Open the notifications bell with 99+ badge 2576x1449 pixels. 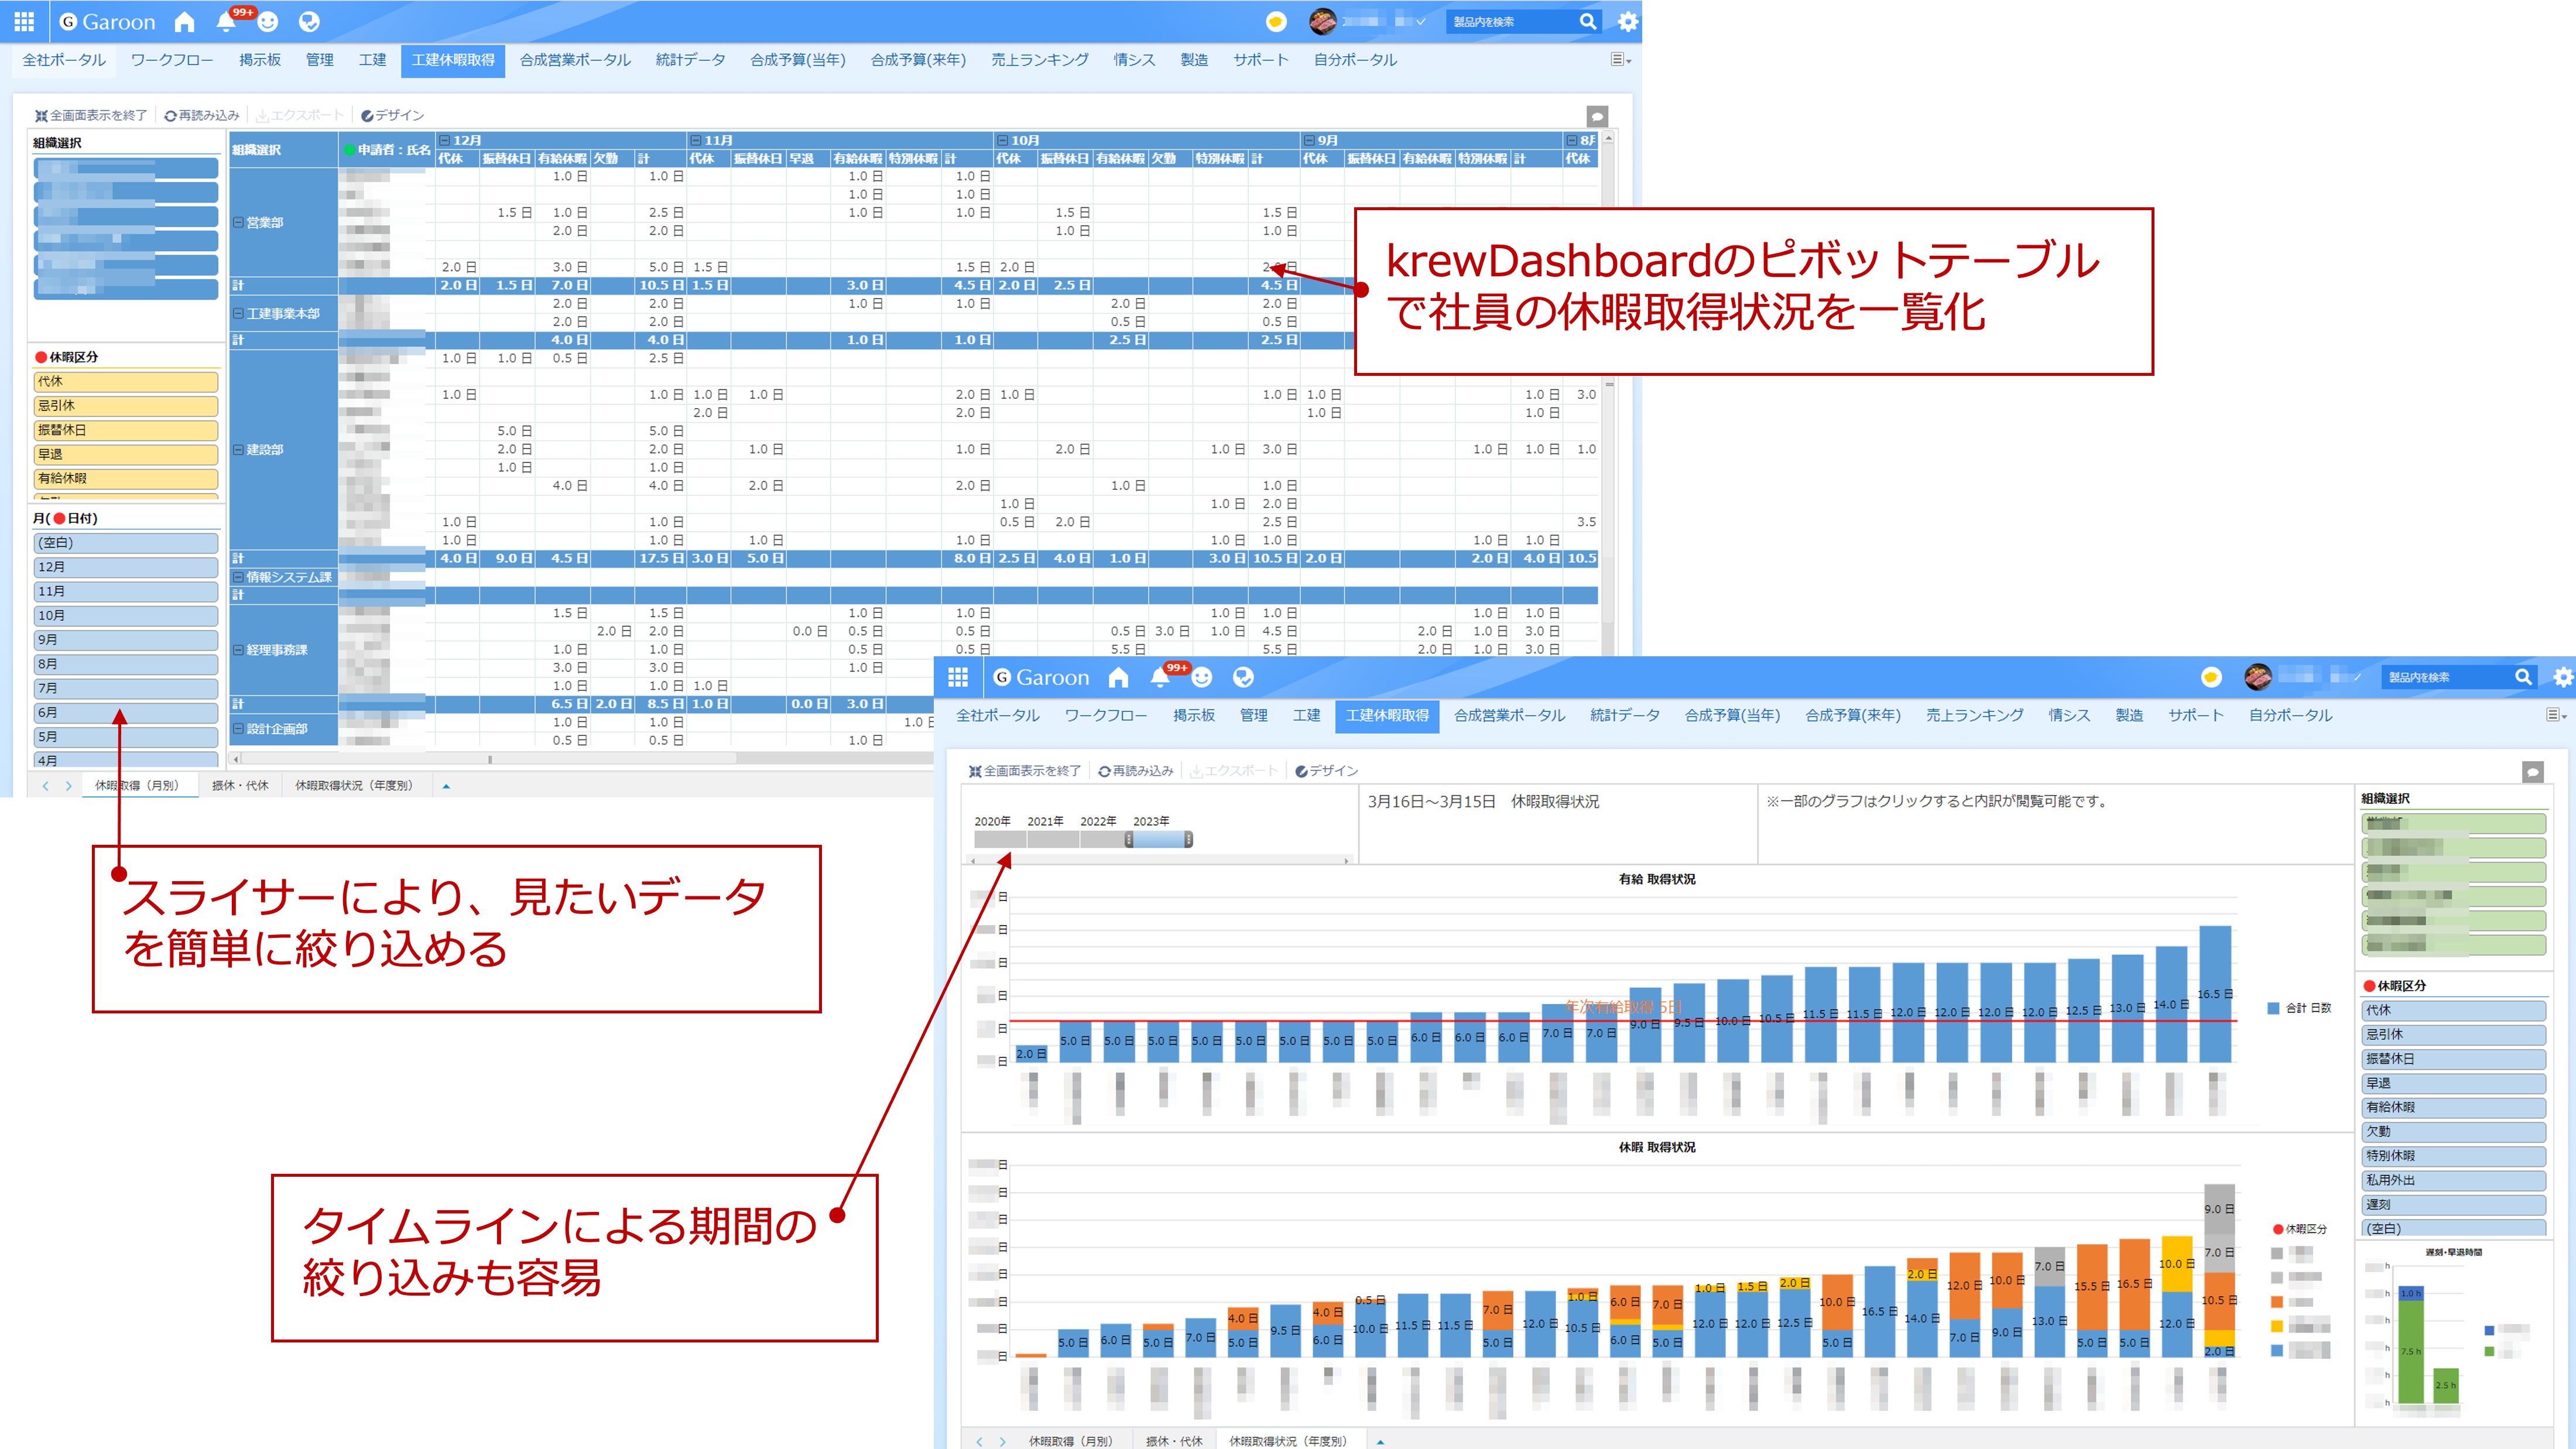click(226, 21)
